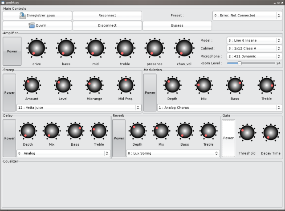Toggle the Stomp Power button

point(10,92)
